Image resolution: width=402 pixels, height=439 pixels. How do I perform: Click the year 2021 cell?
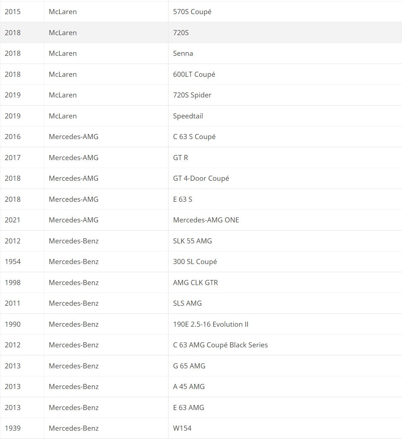[x=13, y=220]
